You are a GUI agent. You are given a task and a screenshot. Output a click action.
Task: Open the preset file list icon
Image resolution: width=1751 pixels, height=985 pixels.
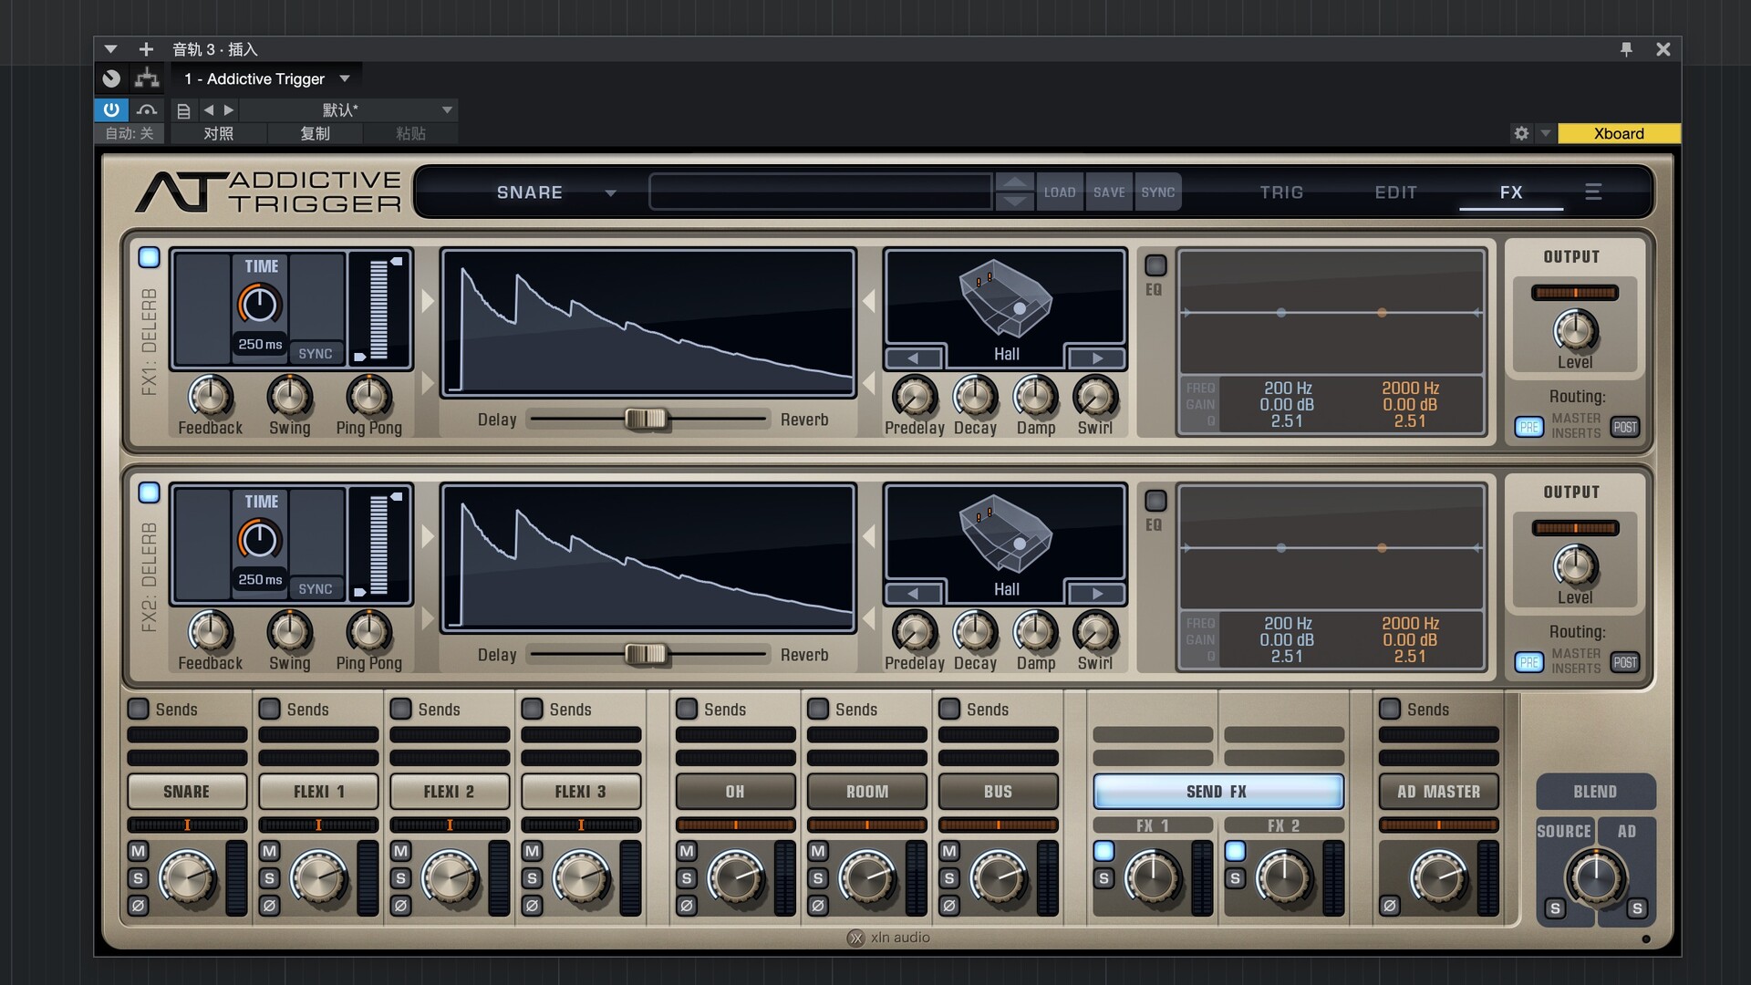pos(183,110)
